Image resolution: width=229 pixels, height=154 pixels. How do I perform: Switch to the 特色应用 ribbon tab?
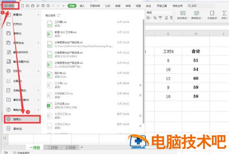click(178, 6)
